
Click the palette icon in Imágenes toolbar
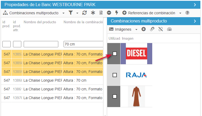click(169, 29)
